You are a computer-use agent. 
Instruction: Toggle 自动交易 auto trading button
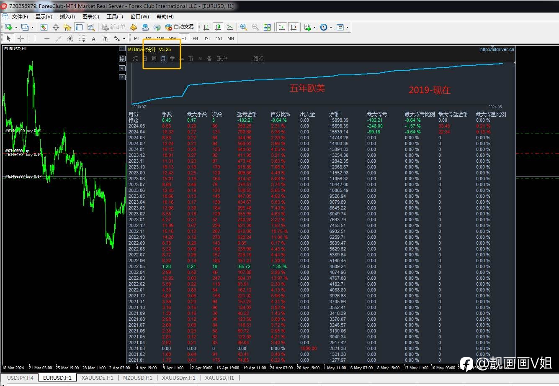180,27
